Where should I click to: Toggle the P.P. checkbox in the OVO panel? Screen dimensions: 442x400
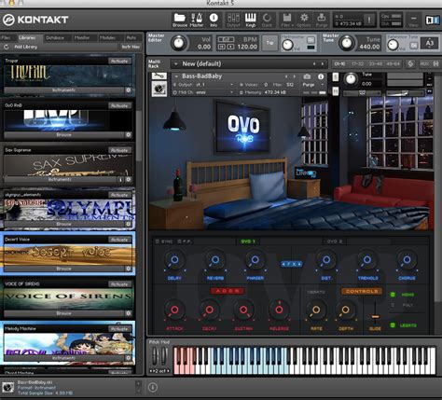179,241
